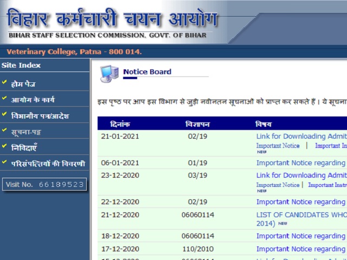Open the 21-01-2021 Link for Downloading Admit link
The width and height of the screenshot is (347, 260).
pyautogui.click(x=301, y=136)
